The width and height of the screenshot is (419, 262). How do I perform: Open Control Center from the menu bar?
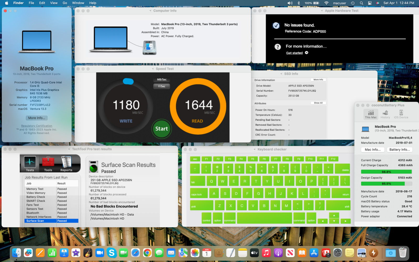click(370, 3)
